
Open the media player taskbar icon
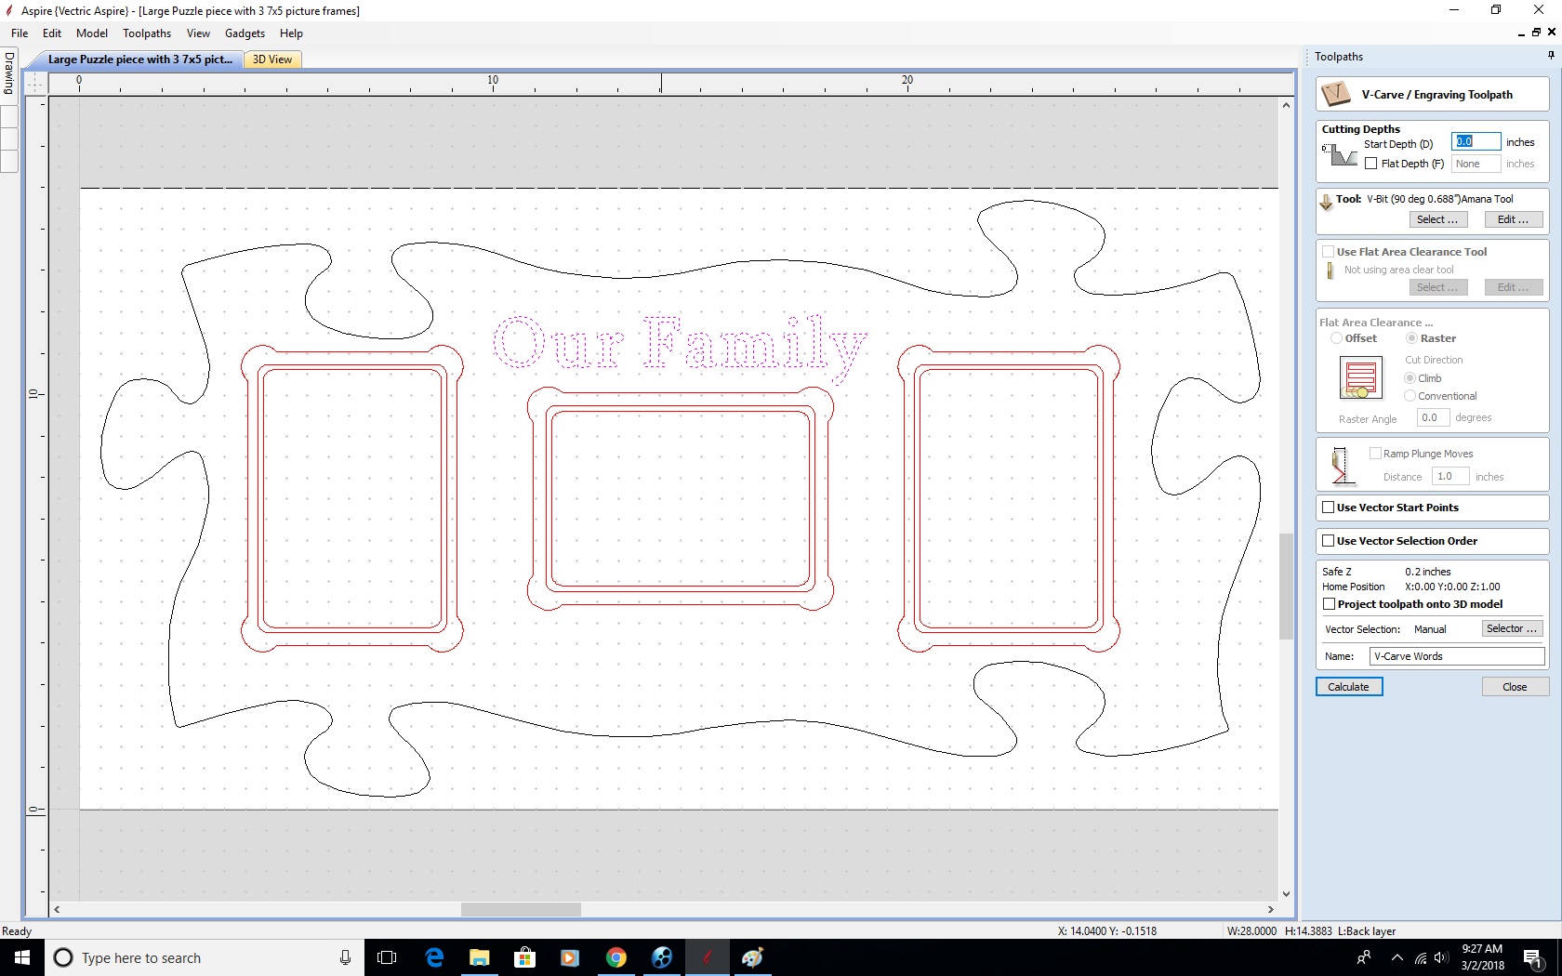pyautogui.click(x=570, y=957)
